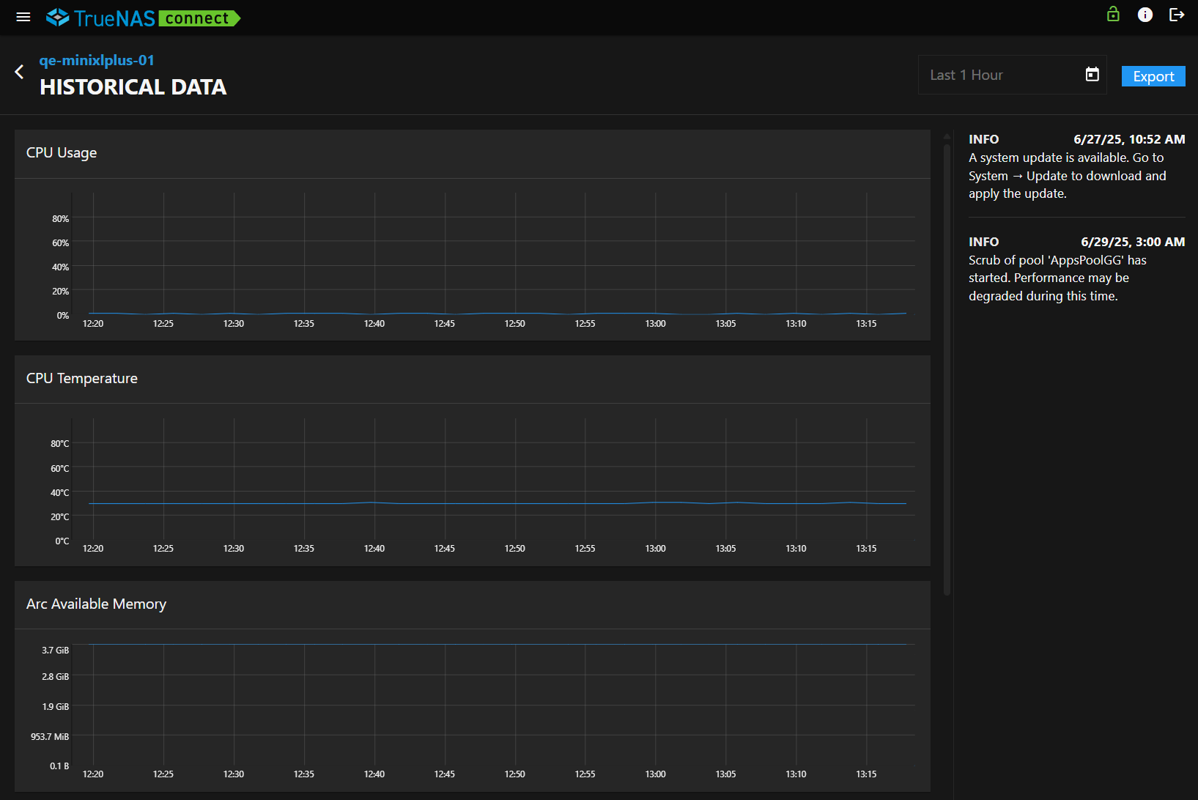Screen dimensions: 1198x800
Task: Open the calendar date picker icon
Action: [x=1092, y=75]
